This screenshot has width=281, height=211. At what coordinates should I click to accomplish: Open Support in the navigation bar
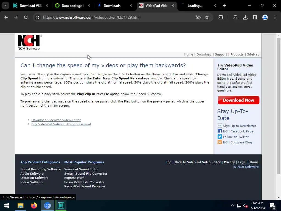click(x=221, y=54)
